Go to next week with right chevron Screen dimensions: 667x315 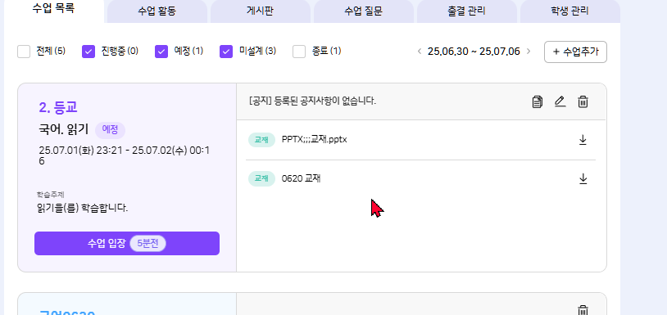(x=529, y=52)
